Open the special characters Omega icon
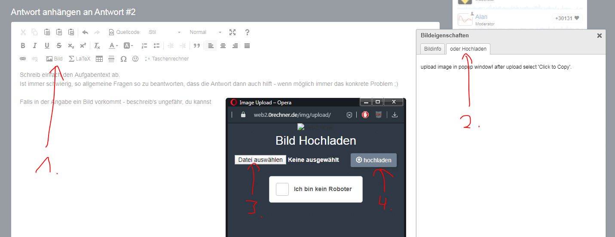 pyautogui.click(x=123, y=59)
